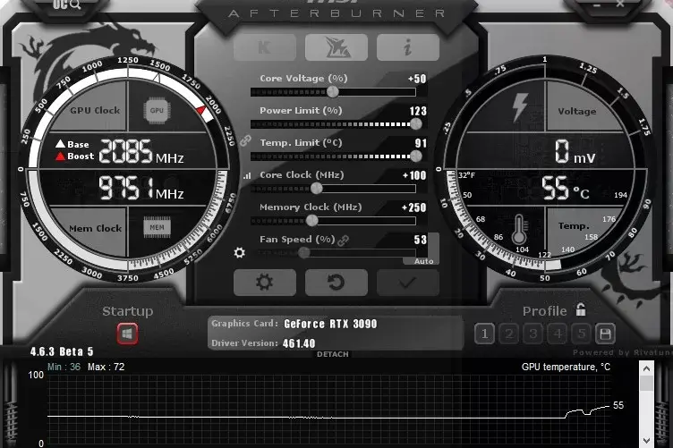Open voltage/frequency curve editor bars icon
This screenshot has height=448, width=673.
pos(247,176)
